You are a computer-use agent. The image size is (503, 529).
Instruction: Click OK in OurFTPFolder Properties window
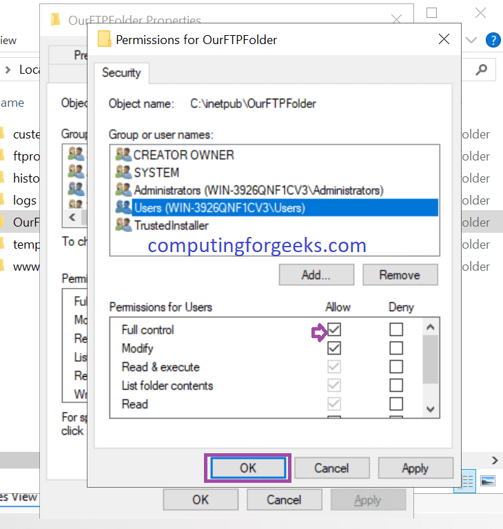tap(201, 499)
